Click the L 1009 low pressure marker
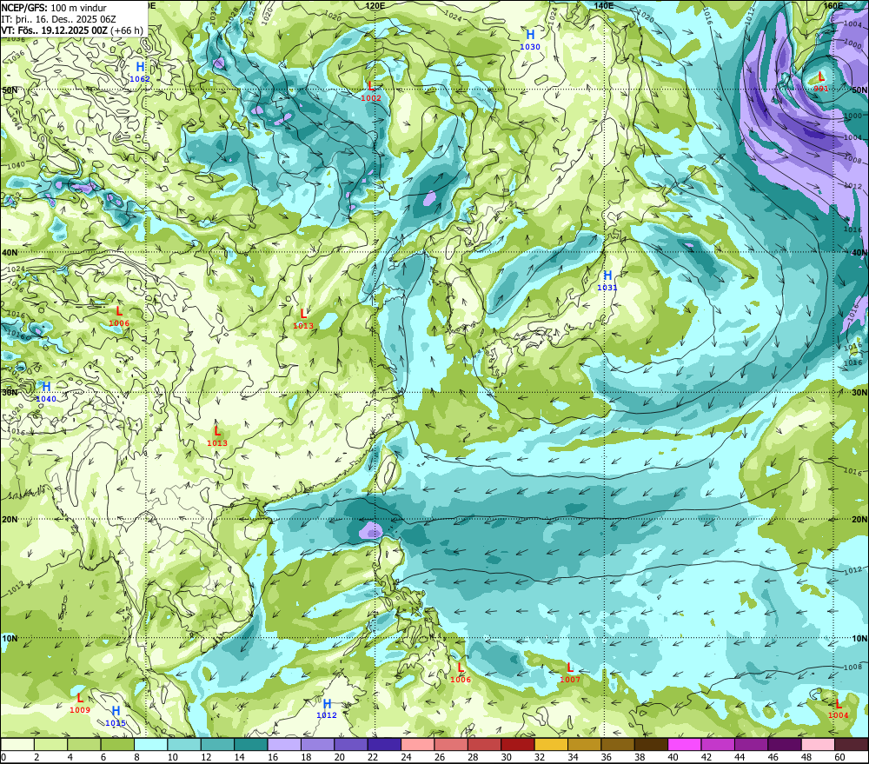 [80, 703]
